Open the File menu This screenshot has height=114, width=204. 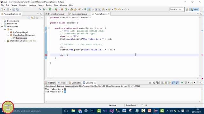[x=2, y=5]
